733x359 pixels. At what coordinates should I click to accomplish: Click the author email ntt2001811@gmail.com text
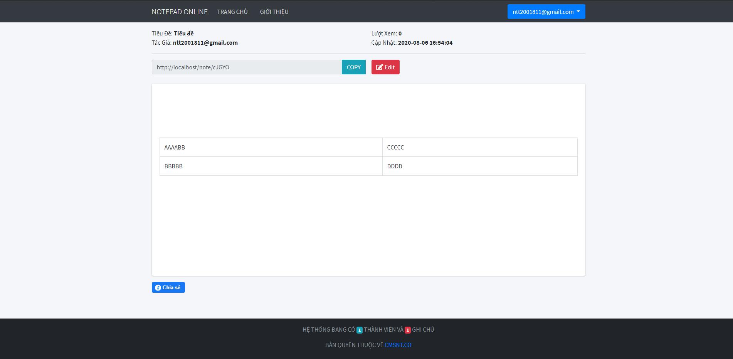tap(205, 42)
